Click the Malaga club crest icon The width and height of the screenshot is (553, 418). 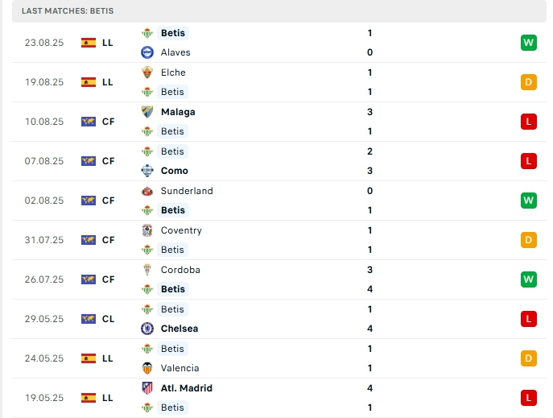(147, 112)
